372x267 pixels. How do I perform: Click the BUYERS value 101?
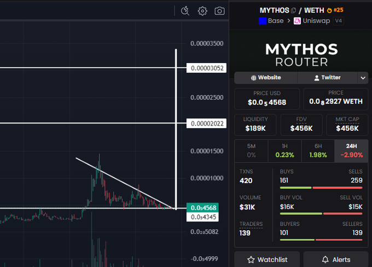tap(284, 233)
